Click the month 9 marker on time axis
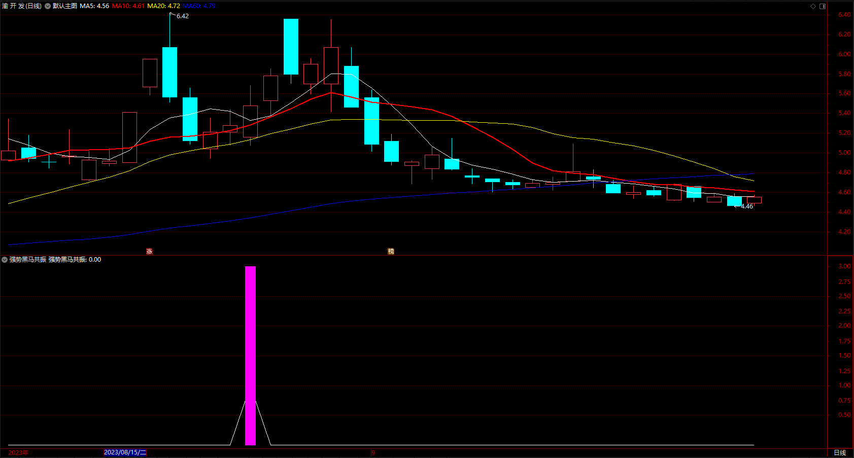 click(x=373, y=452)
